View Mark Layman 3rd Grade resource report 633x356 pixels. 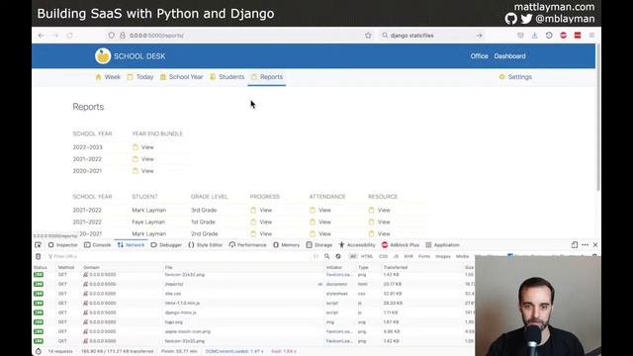tap(380, 211)
